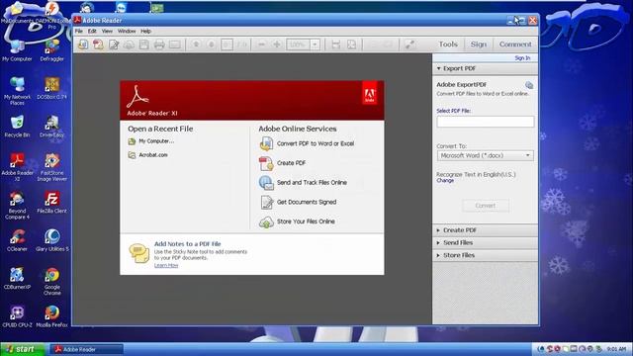Click the Select PDF File input box
The height and width of the screenshot is (356, 633).
tap(486, 122)
